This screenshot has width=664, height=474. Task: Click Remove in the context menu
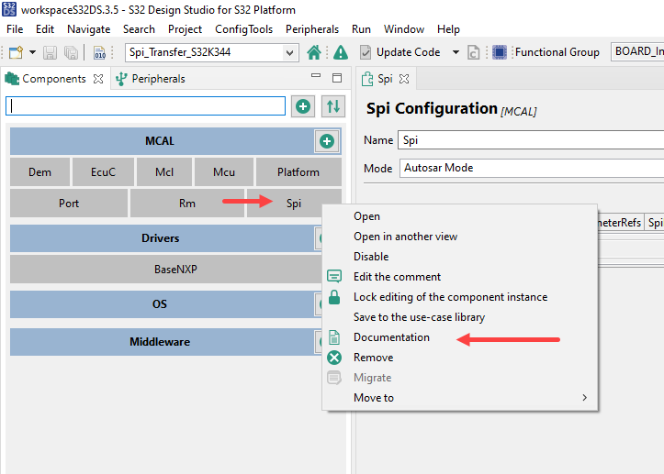[x=373, y=358]
